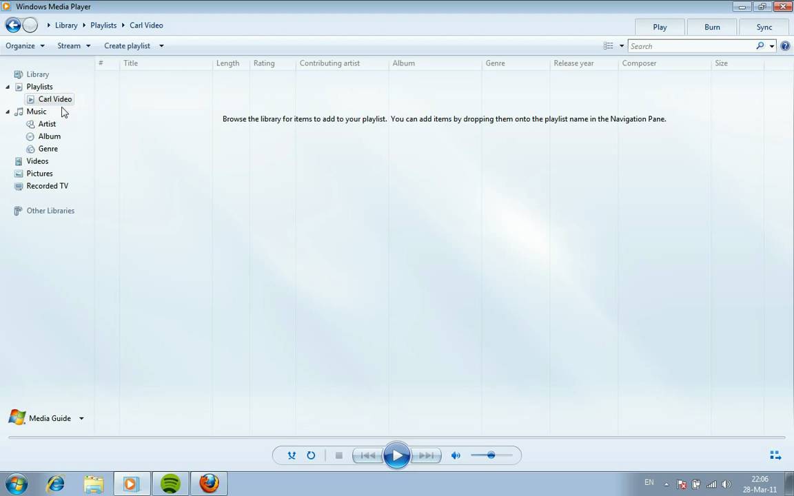Viewport: 794px width, 496px height.
Task: Click the system tray volume speaker icon
Action: point(726,484)
